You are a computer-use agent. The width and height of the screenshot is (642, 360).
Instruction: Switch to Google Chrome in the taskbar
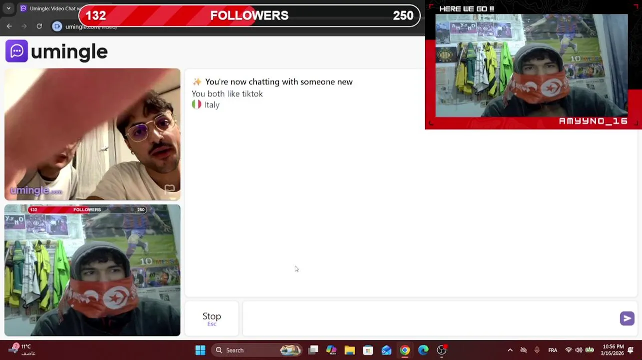[405, 350]
